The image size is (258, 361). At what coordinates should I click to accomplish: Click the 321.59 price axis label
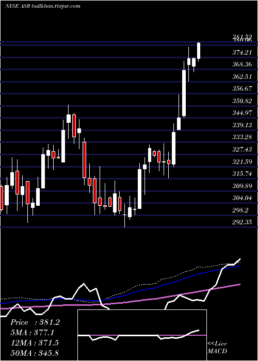(x=242, y=161)
